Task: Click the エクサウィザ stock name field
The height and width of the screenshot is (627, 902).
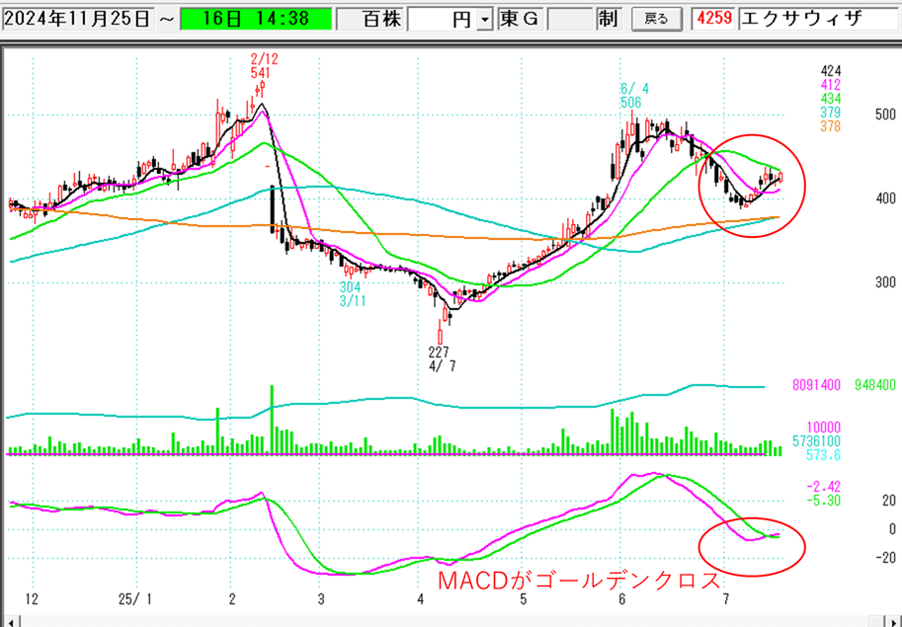Action: pos(819,19)
